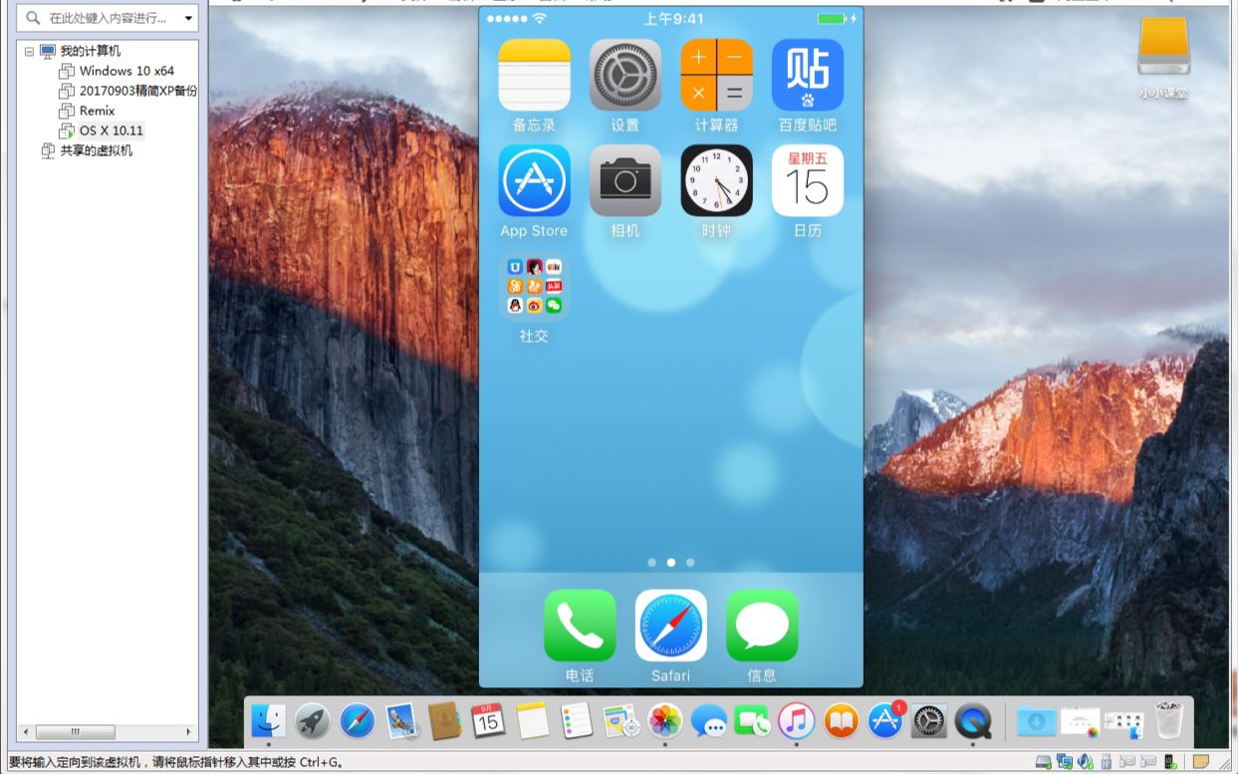Tap the 日历 Calendar showing 15
The image size is (1238, 774).
[x=808, y=180]
